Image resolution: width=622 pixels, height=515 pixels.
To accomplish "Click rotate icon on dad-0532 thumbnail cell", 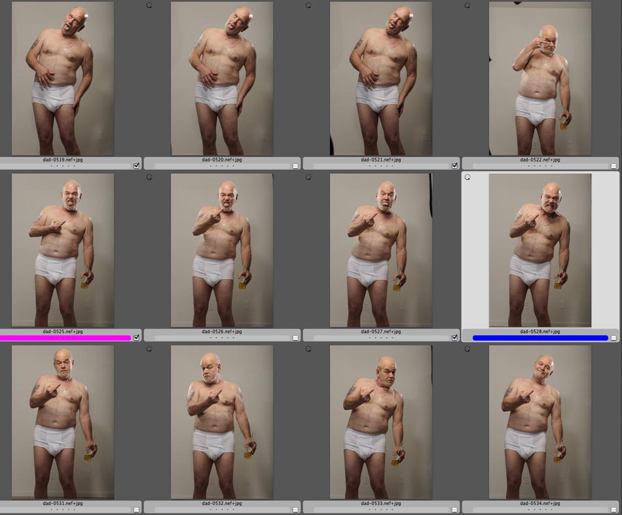I will (149, 348).
